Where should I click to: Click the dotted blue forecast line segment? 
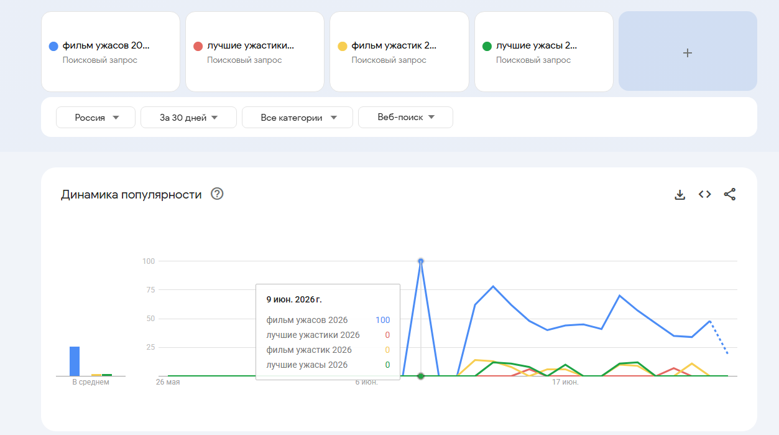[719, 338]
